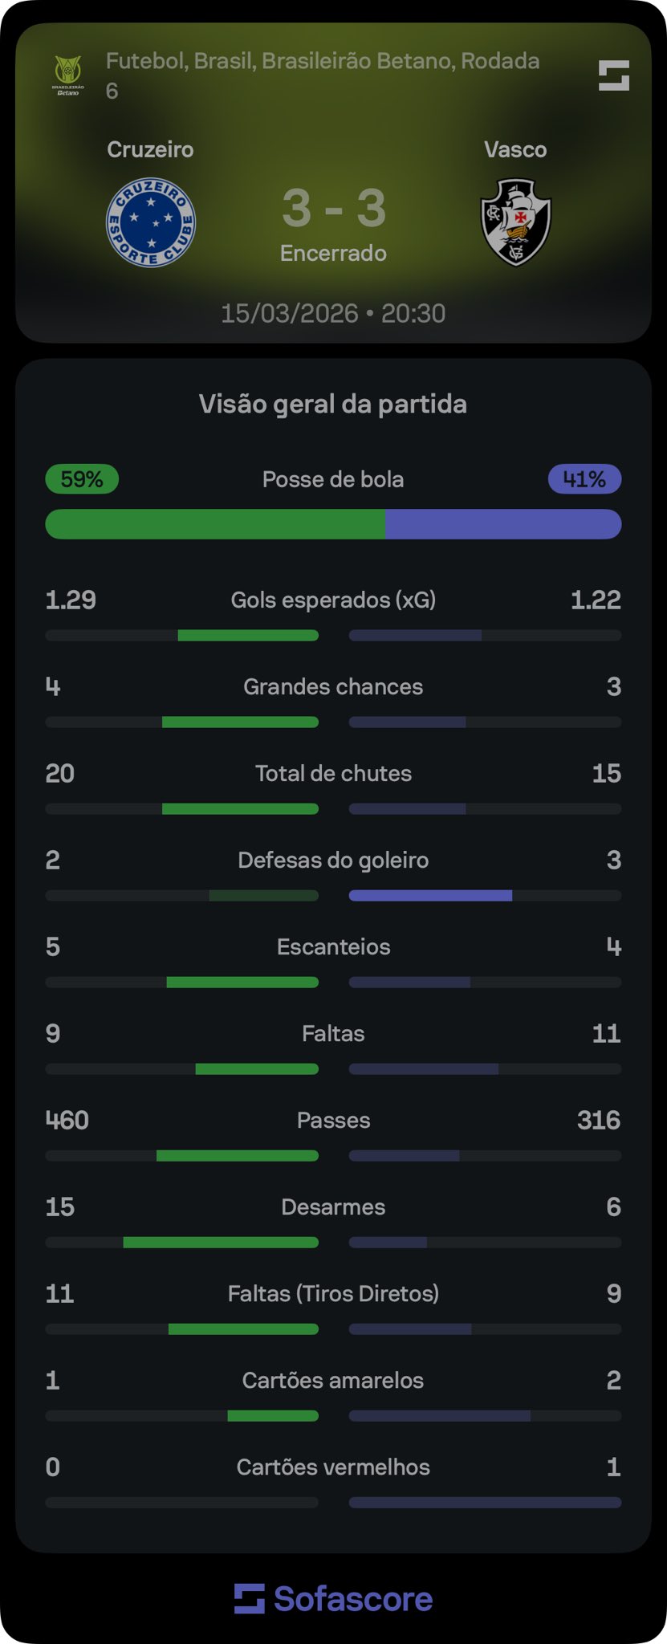Click the Total de chutes label
Image resolution: width=667 pixels, height=1644 pixels.
[x=333, y=773]
